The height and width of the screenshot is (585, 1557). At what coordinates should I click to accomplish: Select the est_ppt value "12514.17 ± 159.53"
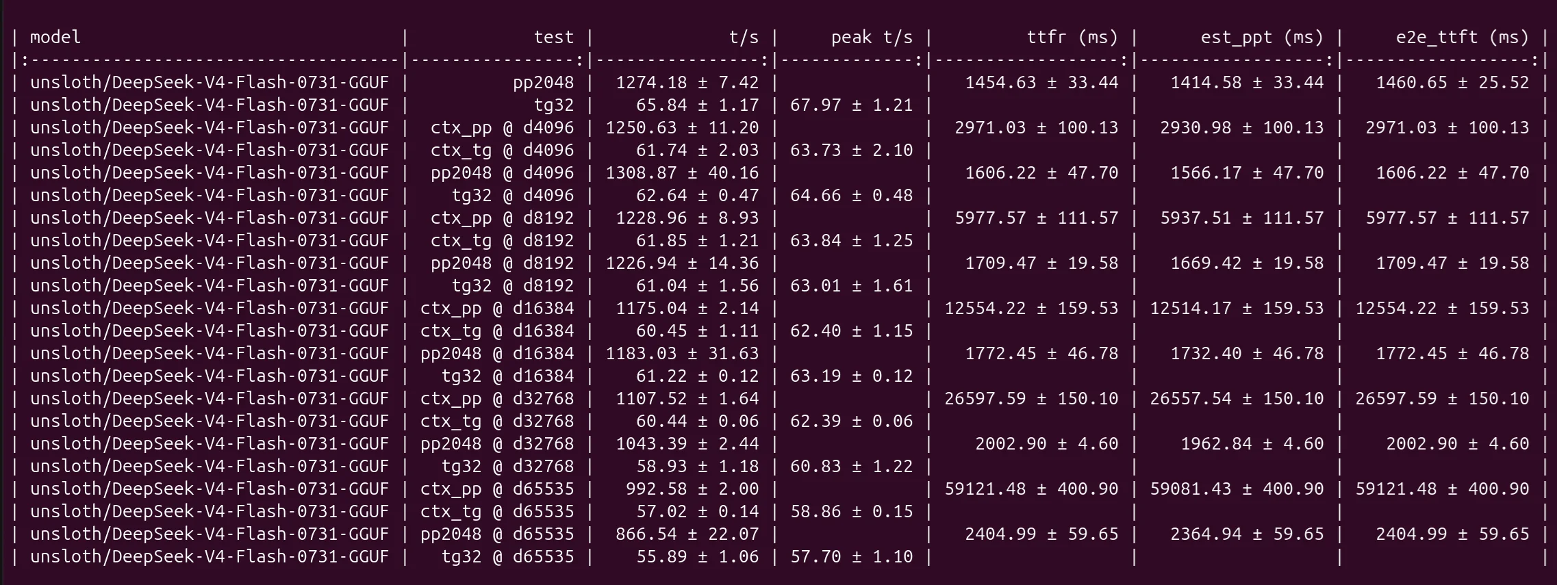point(1237,308)
